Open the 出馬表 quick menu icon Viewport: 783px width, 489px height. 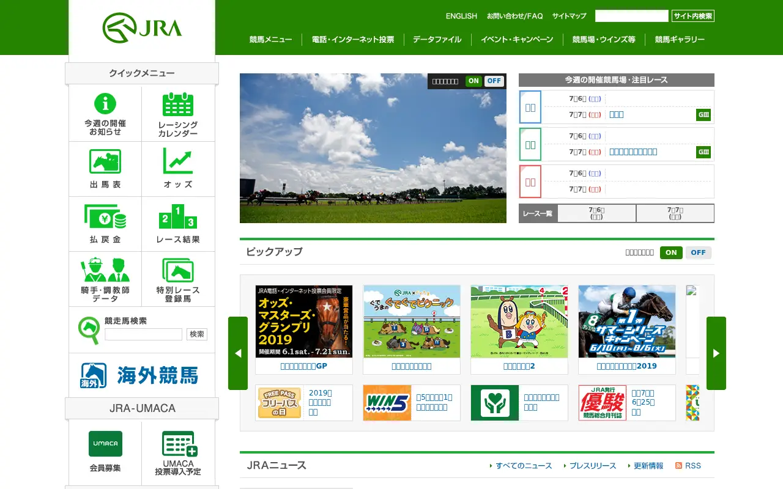105,169
